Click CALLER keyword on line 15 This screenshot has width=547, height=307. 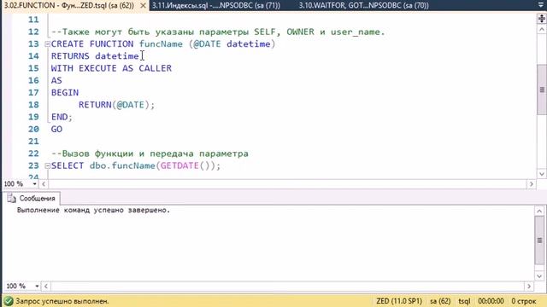pyautogui.click(x=156, y=68)
